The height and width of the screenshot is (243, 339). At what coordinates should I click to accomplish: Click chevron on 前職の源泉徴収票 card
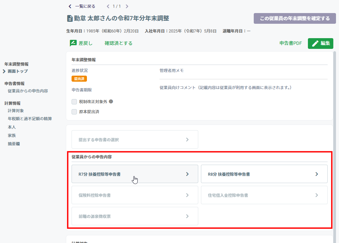(x=187, y=216)
